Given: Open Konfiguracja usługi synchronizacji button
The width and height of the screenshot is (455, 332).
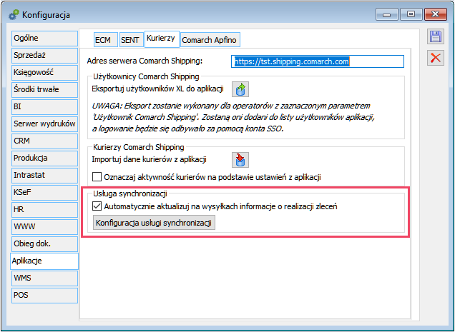Looking at the screenshot, I should click(x=154, y=223).
